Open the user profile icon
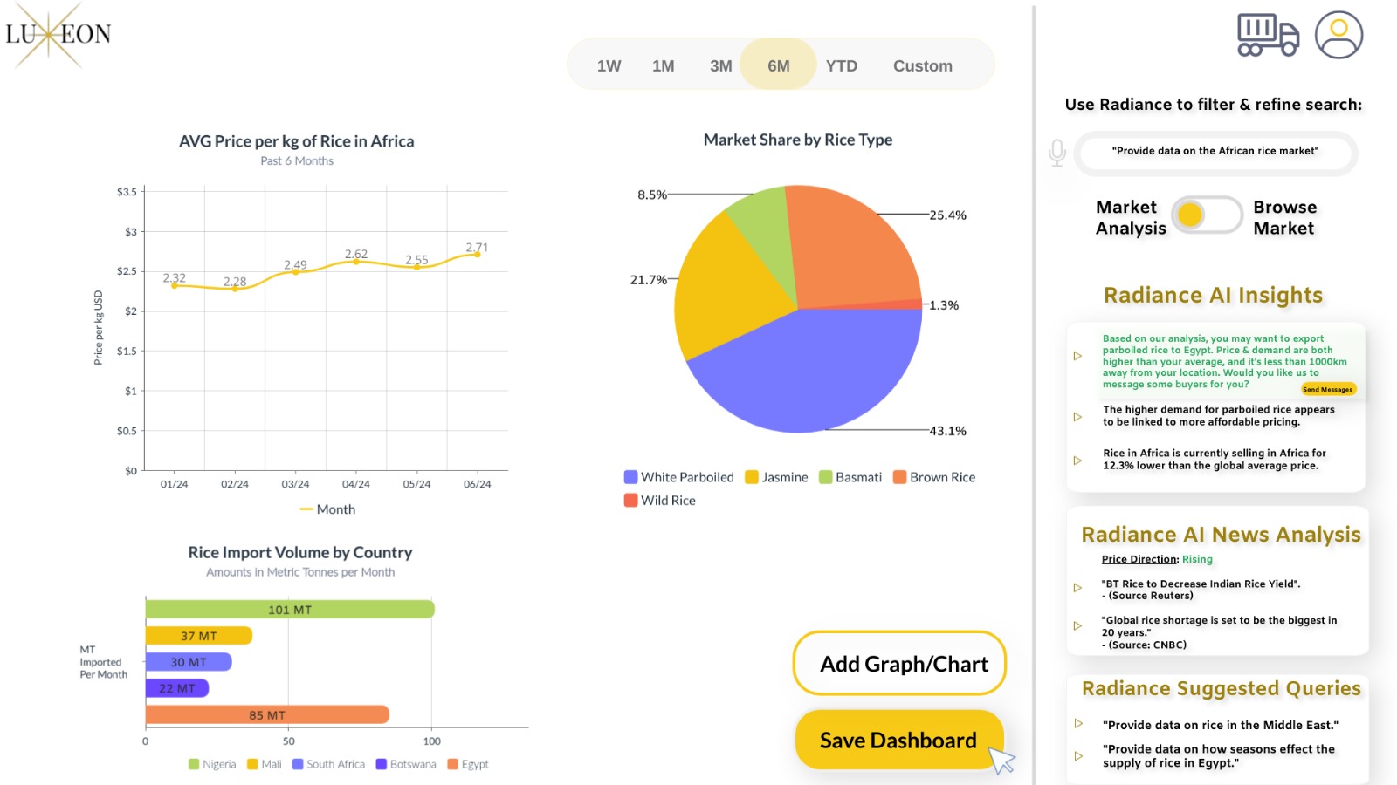This screenshot has height=785, width=1397. [1339, 36]
